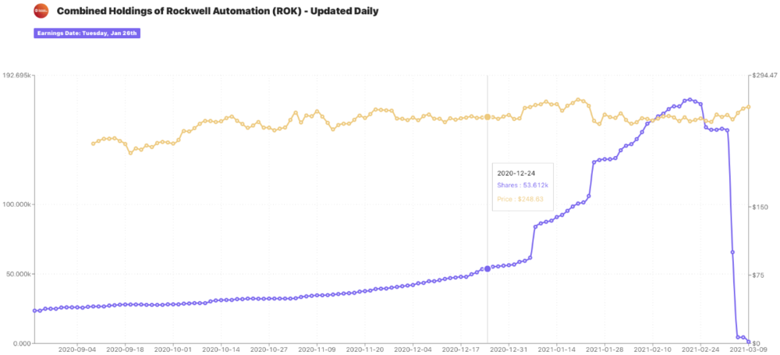The width and height of the screenshot is (780, 355).
Task: Click the 2020-11-20 date axis label
Action: 366,350
